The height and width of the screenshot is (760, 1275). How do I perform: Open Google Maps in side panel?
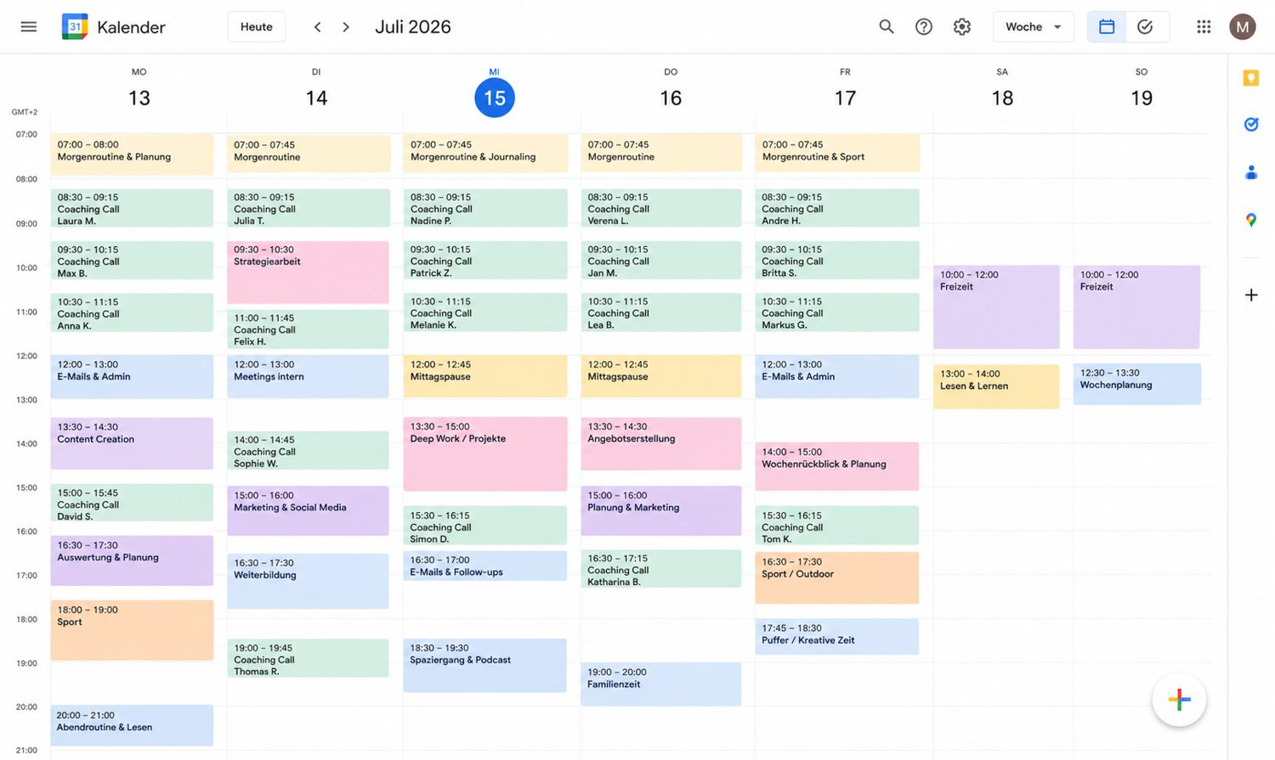pos(1251,220)
